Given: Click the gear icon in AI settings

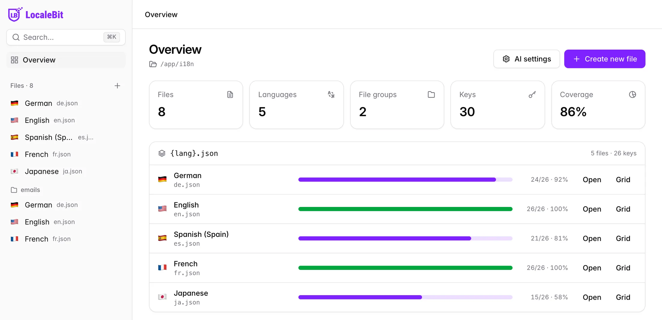Looking at the screenshot, I should click(506, 59).
